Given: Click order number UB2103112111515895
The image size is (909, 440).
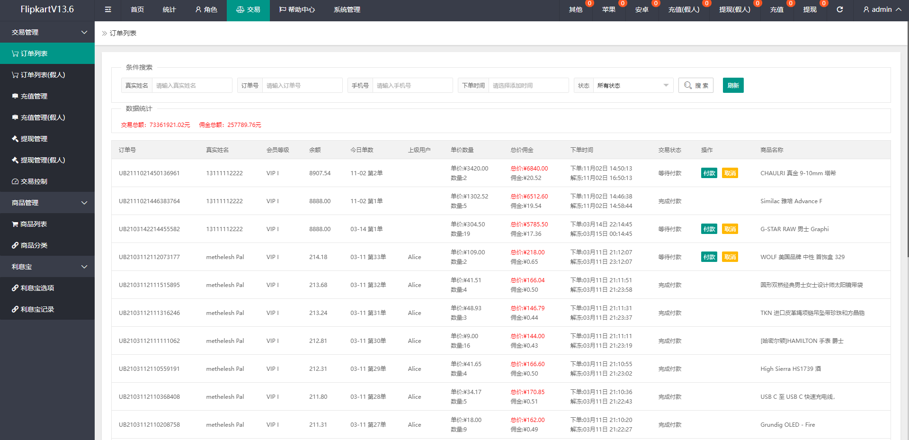Looking at the screenshot, I should [x=149, y=285].
